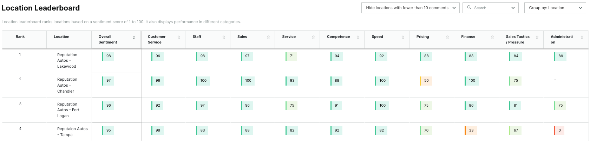Viewport: 590px width, 141px height.
Task: Click Sales Tactics / Pressure sort icon
Action: 537,38
